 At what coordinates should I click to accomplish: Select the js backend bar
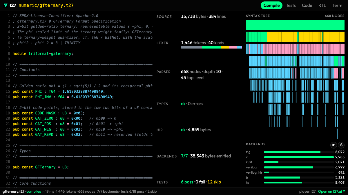pyautogui.click(x=299, y=178)
